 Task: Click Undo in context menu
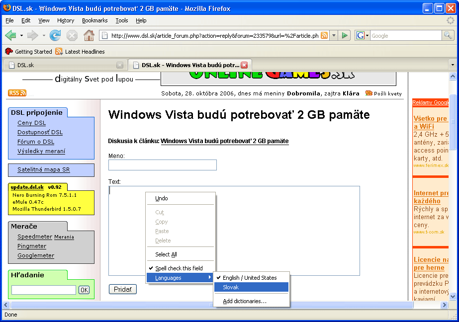click(181, 198)
